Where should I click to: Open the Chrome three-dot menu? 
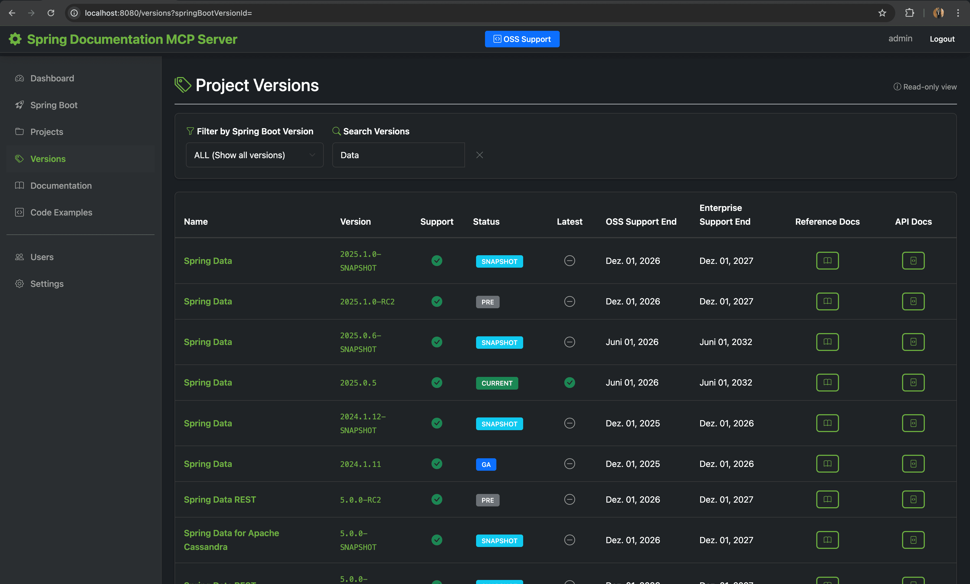point(958,13)
